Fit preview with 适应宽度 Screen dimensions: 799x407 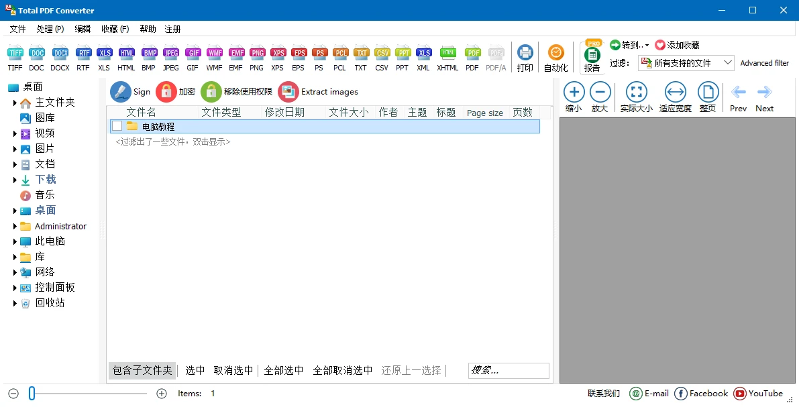tap(675, 97)
